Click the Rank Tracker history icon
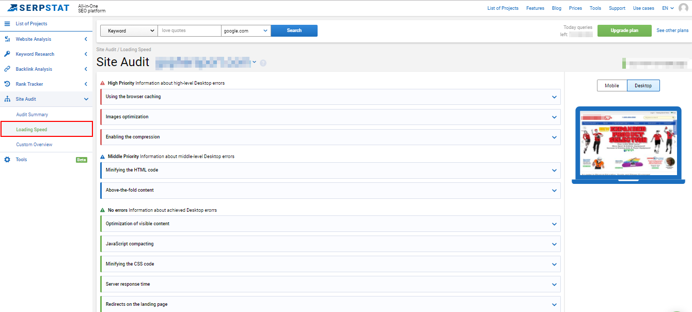This screenshot has width=692, height=312. [x=7, y=84]
